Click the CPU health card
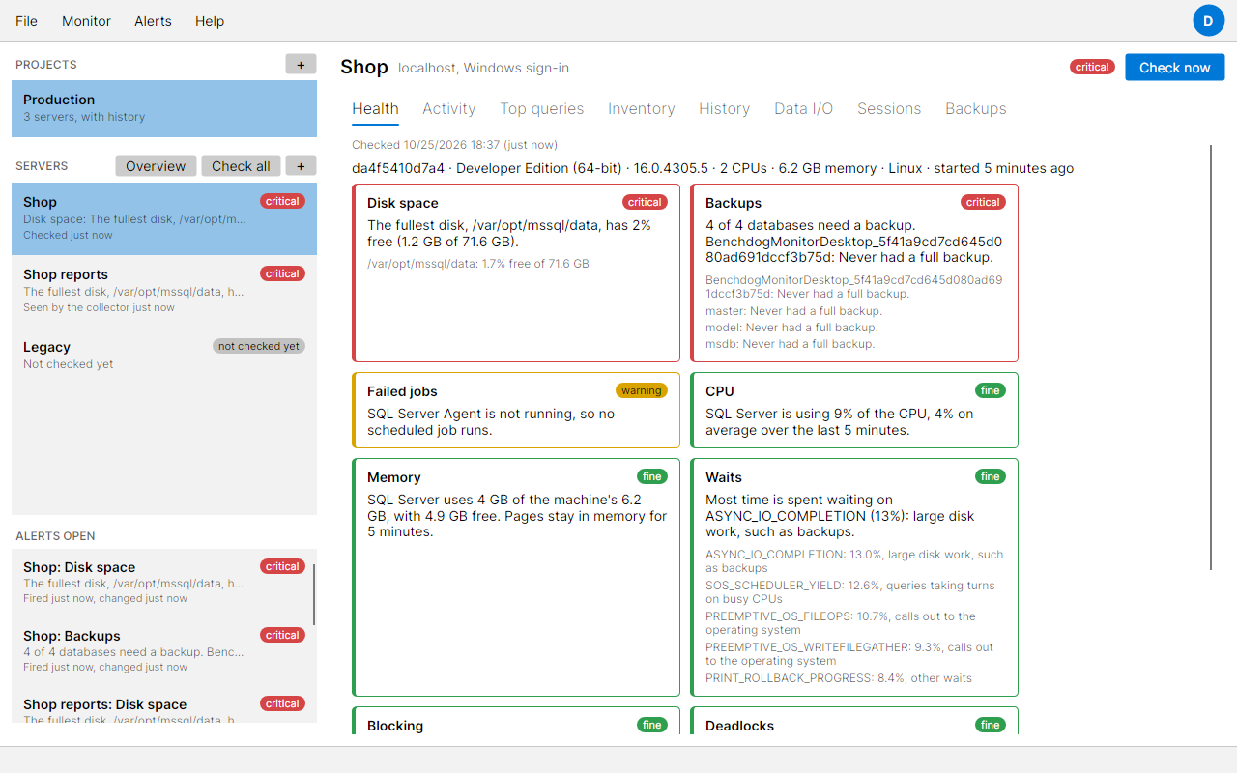The image size is (1237, 773). tap(855, 411)
